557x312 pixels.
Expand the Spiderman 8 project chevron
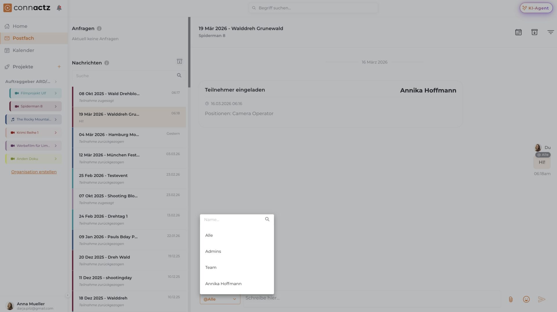pyautogui.click(x=55, y=106)
